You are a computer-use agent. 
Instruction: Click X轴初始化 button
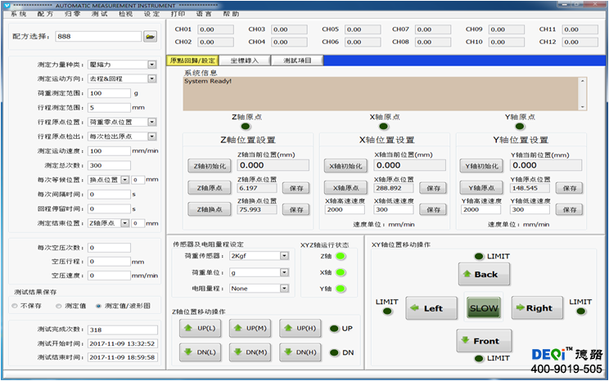pyautogui.click(x=345, y=166)
